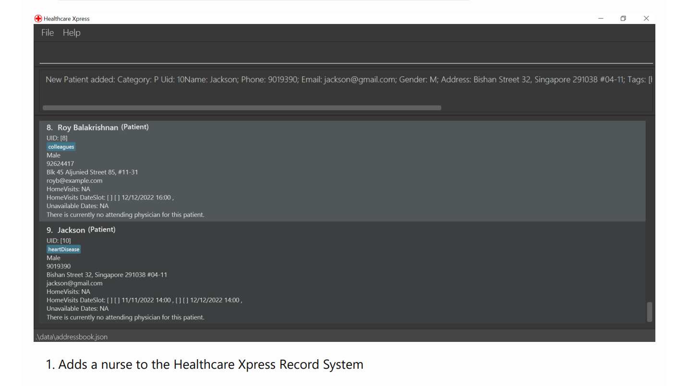The image size is (676, 386).
Task: Click Roy's no attending physician message
Action: tap(125, 215)
